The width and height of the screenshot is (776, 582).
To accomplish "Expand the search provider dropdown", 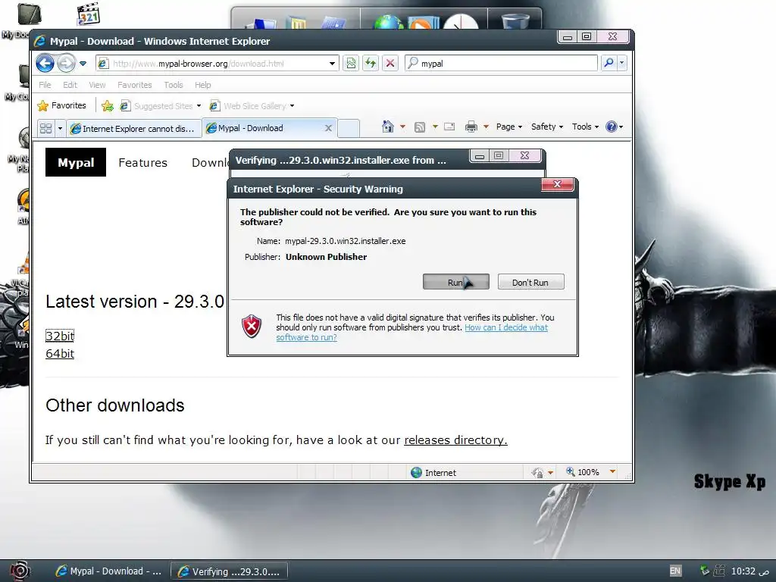I will [x=621, y=63].
